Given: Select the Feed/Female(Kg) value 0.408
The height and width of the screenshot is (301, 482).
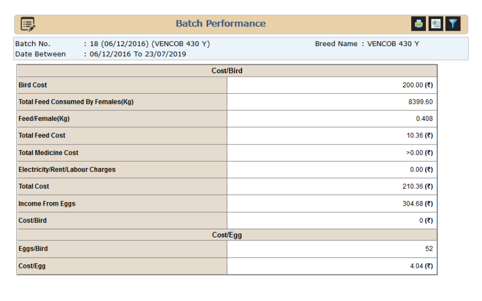Looking at the screenshot, I should [x=424, y=119].
